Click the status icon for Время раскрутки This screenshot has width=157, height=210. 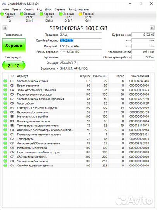(x=5, y=86)
